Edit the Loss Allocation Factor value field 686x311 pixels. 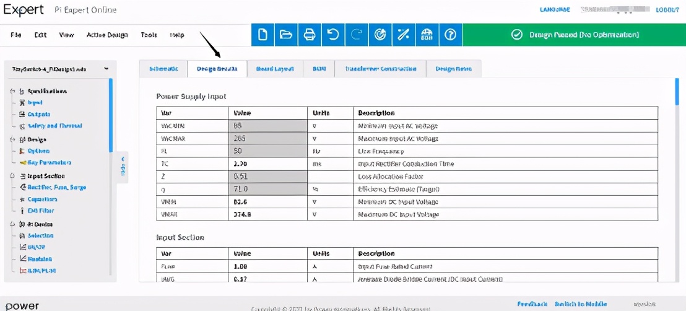pos(267,177)
